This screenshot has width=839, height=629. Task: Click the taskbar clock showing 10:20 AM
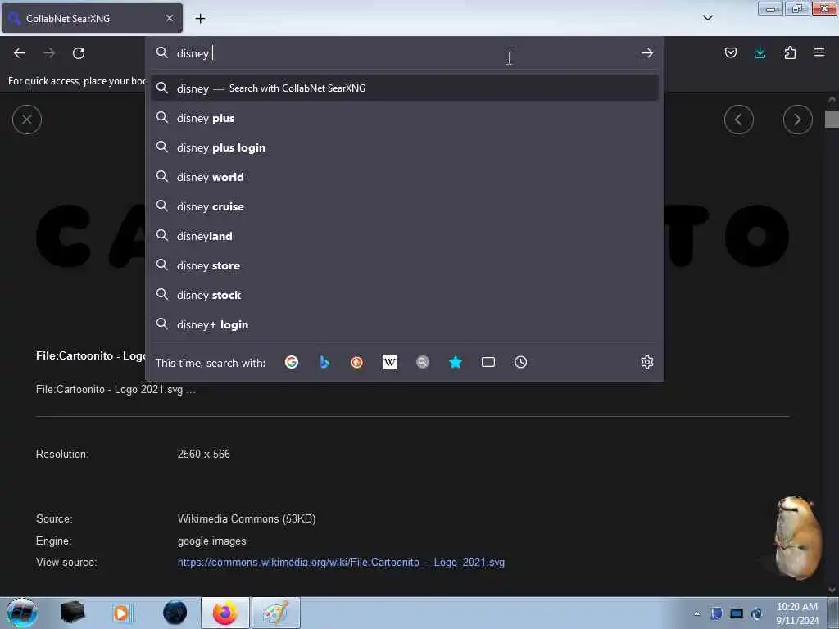796,613
